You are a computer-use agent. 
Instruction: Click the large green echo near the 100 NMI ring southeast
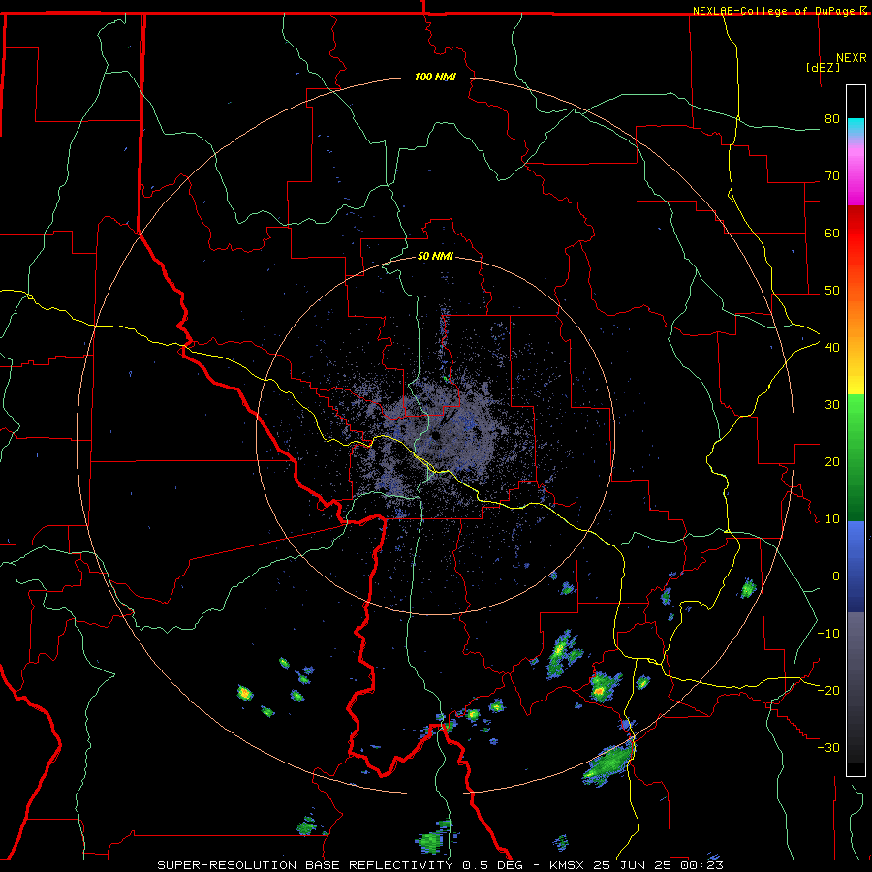[x=609, y=763]
